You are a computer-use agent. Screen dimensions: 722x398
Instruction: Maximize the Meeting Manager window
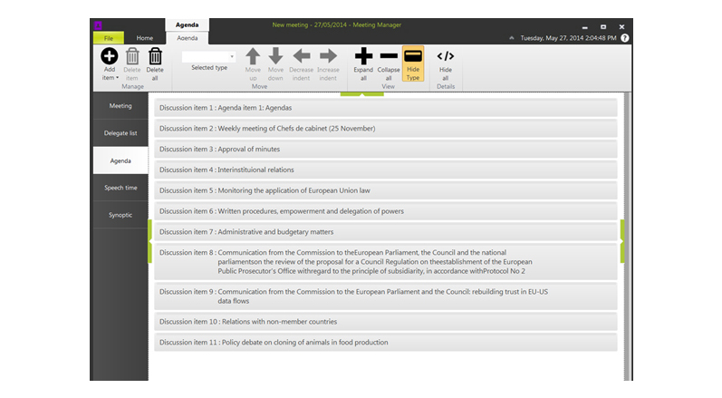(x=603, y=27)
